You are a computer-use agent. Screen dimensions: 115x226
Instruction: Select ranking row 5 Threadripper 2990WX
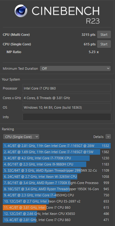click(57, 170)
